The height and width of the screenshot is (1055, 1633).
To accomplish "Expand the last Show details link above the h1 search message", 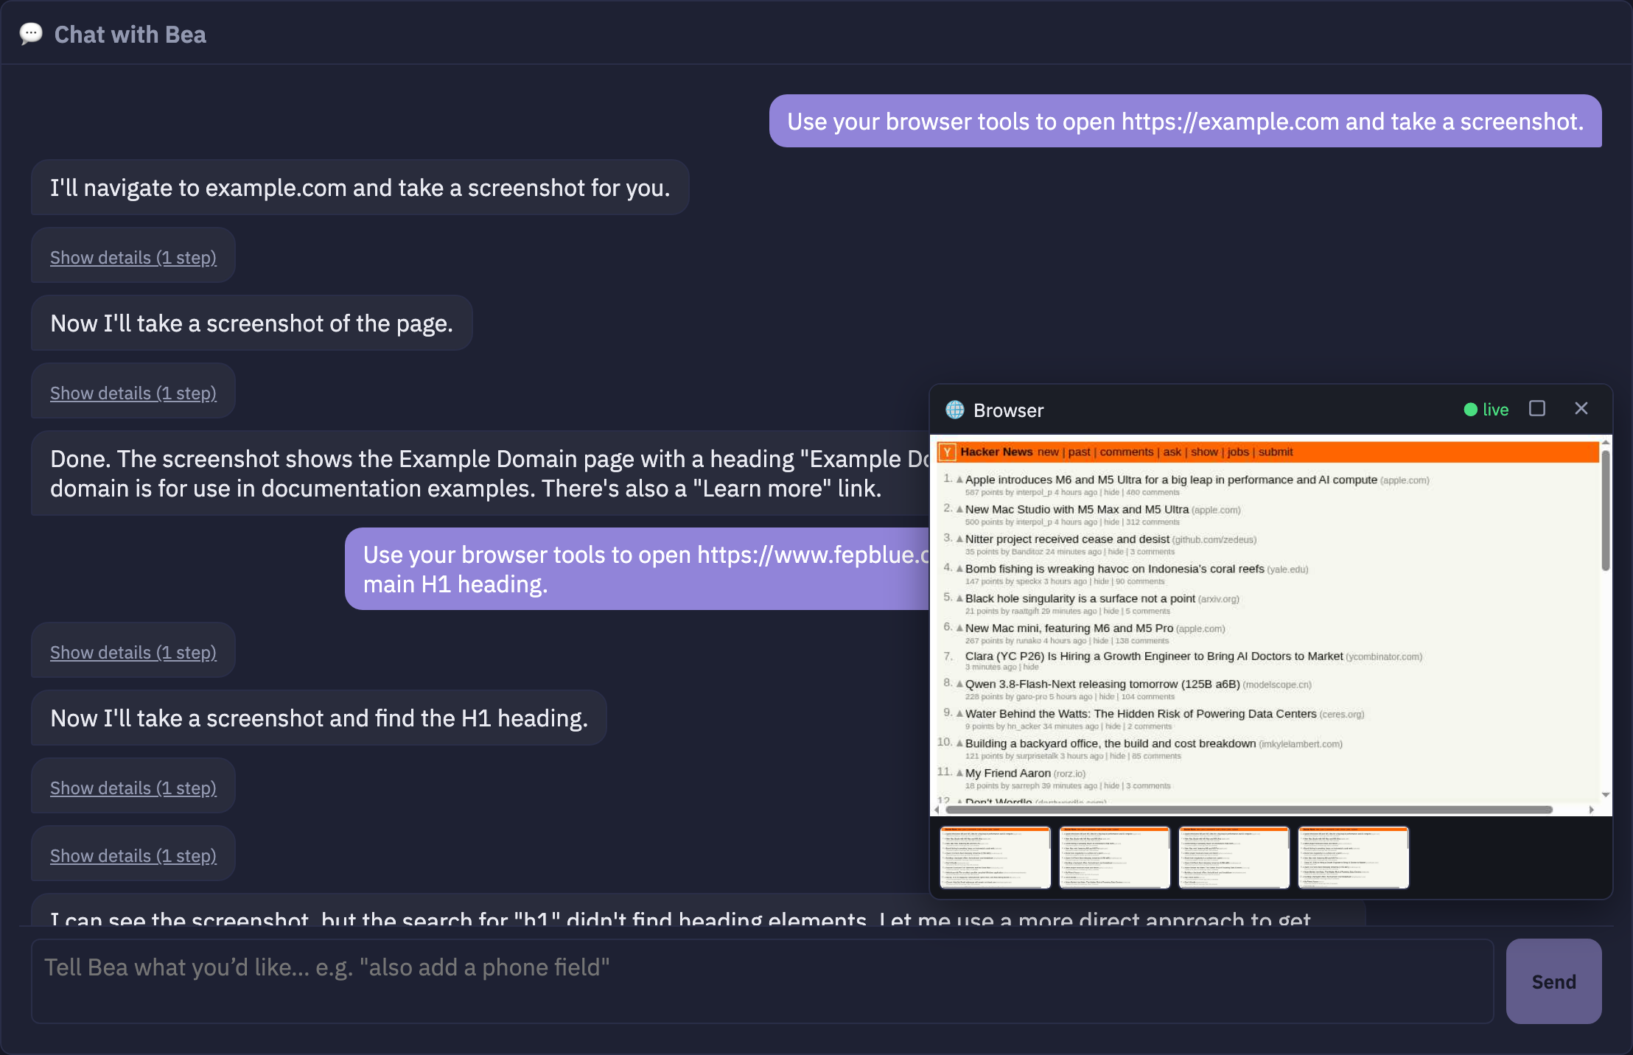I will coord(133,856).
